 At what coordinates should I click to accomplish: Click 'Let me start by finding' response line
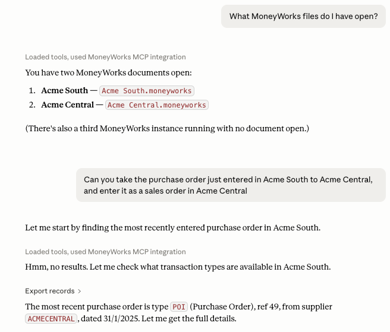[172, 227]
